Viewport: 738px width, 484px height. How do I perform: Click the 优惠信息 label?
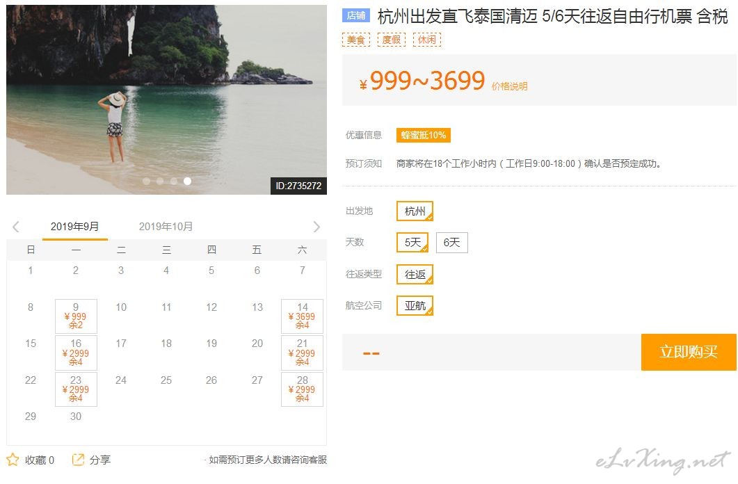(x=363, y=136)
